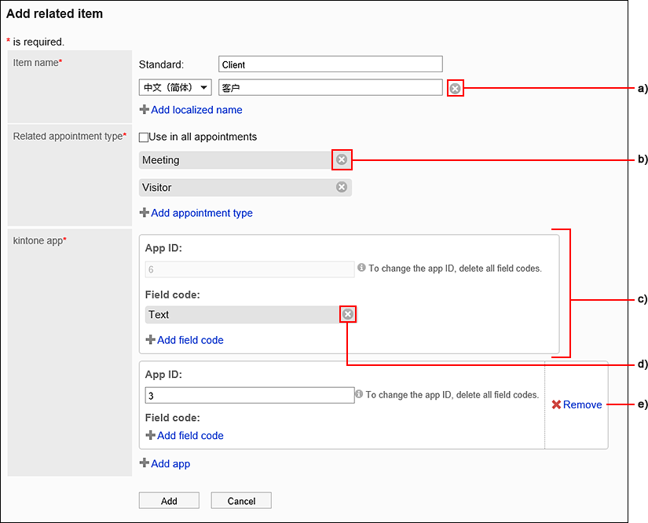Click the Add app link

[x=170, y=464]
